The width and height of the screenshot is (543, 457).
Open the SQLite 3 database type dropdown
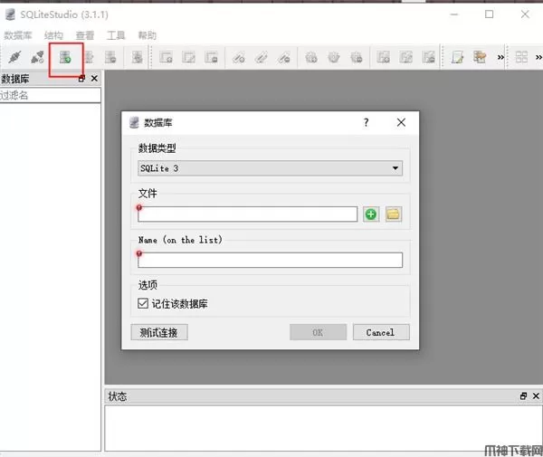point(270,168)
